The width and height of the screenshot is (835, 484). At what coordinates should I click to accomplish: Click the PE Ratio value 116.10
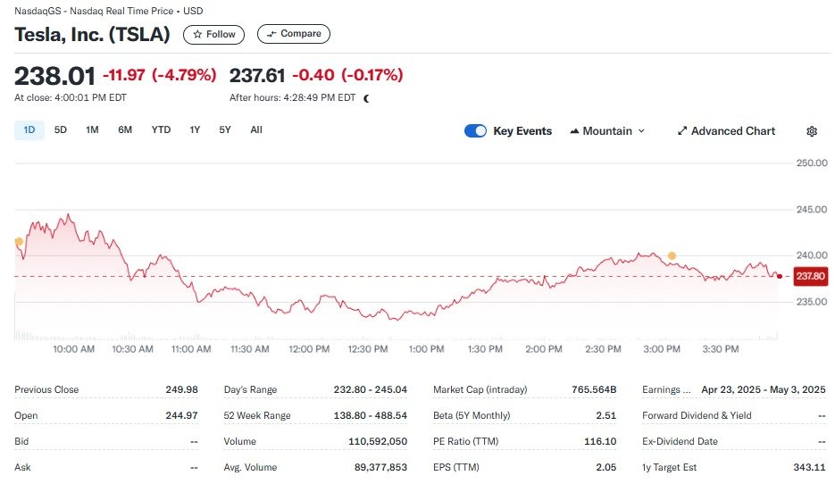click(x=600, y=441)
